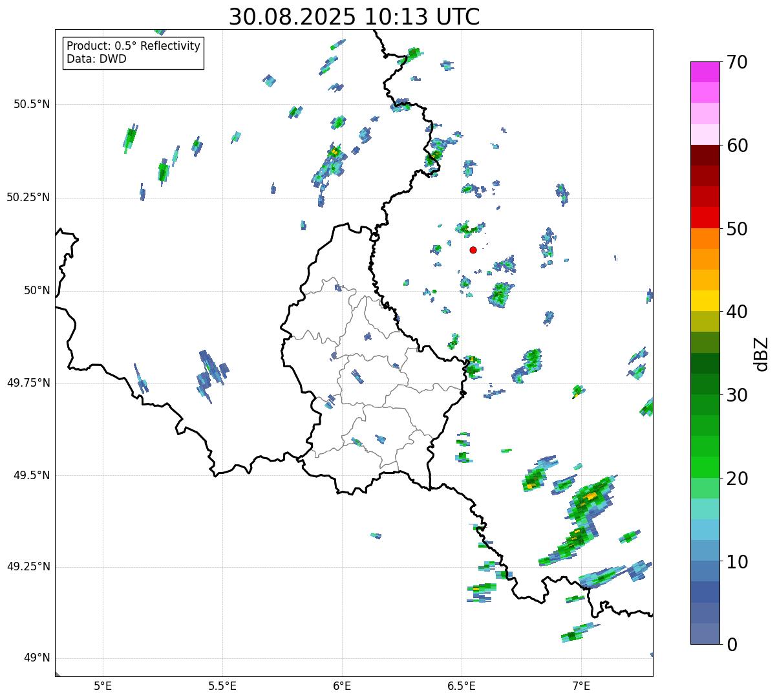The height and width of the screenshot is (699, 777).
Task: Click the 6°E longitude tick label
Action: coord(342,685)
